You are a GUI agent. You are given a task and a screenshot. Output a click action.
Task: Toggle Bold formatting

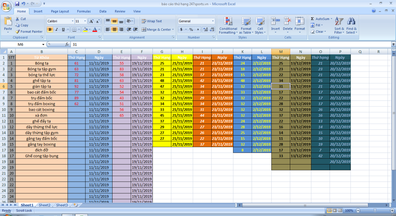coord(50,29)
